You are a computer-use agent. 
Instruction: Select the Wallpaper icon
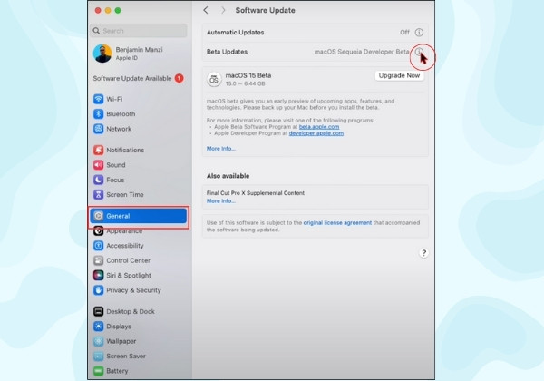99,341
